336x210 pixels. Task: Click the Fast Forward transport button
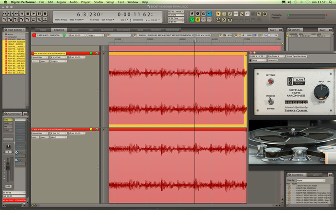click(16, 13)
